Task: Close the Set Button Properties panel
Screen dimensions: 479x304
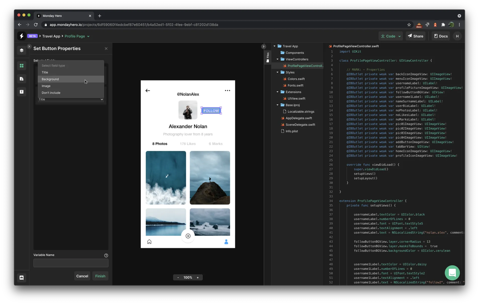Action: coord(106,49)
